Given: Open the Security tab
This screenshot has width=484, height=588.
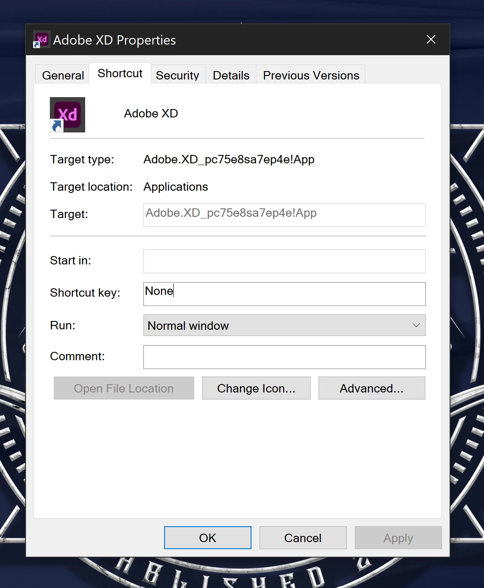Looking at the screenshot, I should [x=177, y=75].
